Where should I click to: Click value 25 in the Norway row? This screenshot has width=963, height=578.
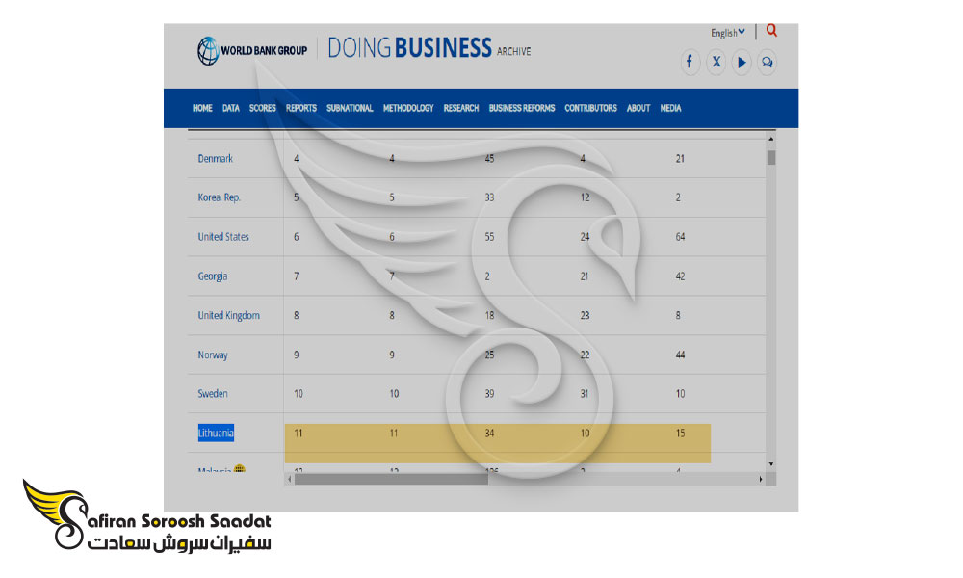[489, 355]
